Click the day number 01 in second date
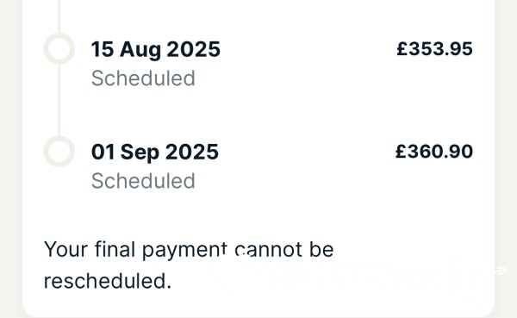517x318 pixels. 103,152
